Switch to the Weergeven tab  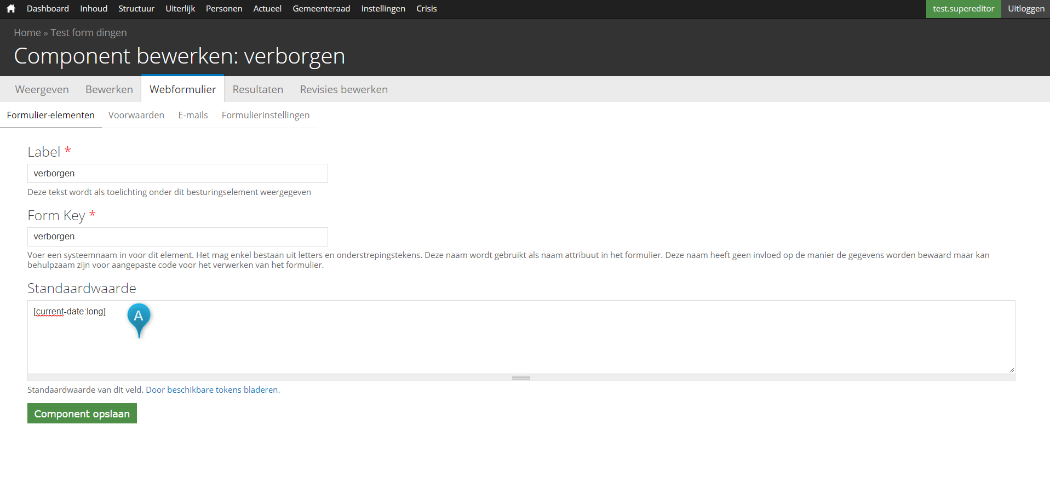[42, 89]
